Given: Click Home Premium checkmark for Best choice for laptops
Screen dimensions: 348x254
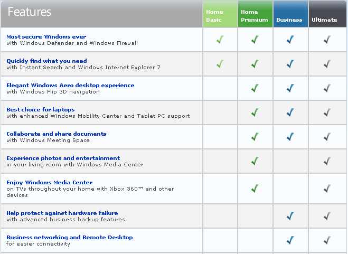Looking at the screenshot, I should (x=255, y=112).
